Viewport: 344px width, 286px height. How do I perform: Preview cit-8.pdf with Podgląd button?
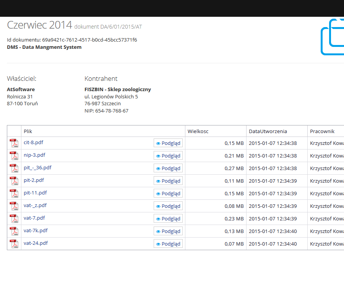click(168, 143)
